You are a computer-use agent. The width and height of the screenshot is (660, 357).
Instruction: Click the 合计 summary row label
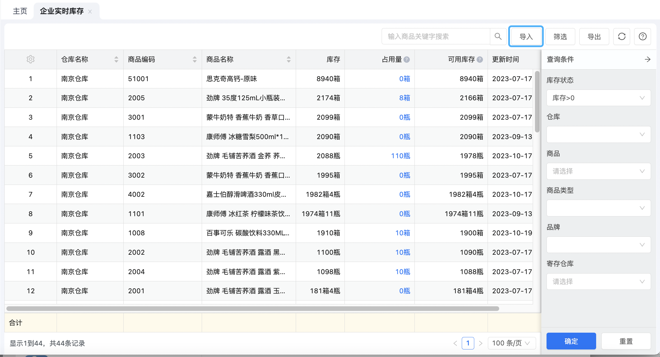[15, 323]
